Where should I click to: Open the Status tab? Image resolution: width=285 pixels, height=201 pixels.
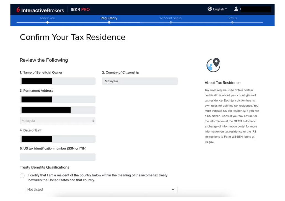pyautogui.click(x=232, y=18)
